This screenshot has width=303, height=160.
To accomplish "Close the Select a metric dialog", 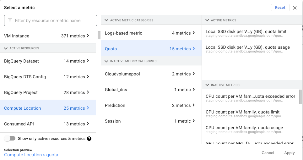I will (x=295, y=8).
